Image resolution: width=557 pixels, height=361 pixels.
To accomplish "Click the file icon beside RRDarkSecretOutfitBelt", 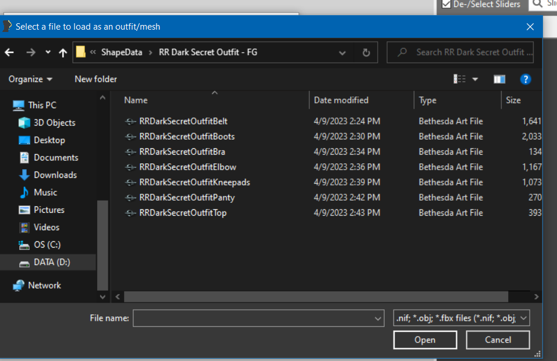I will point(130,121).
